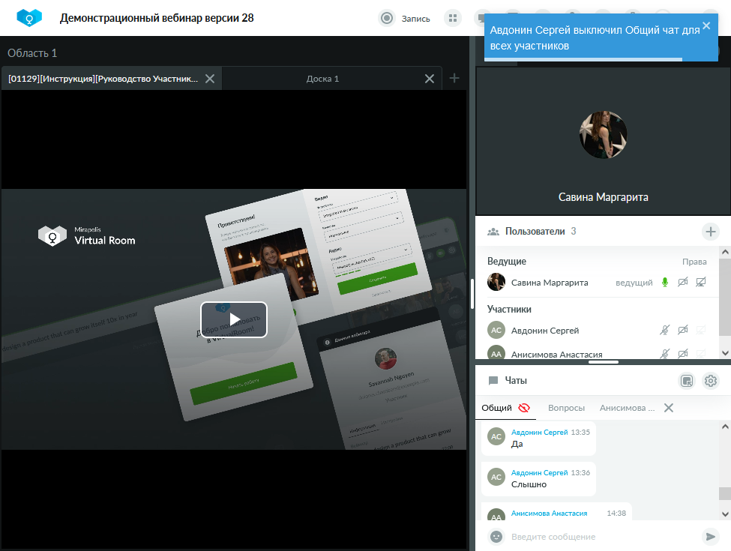Add a user with the Пользователи plus button
Screen dimensions: 731x551
[711, 231]
